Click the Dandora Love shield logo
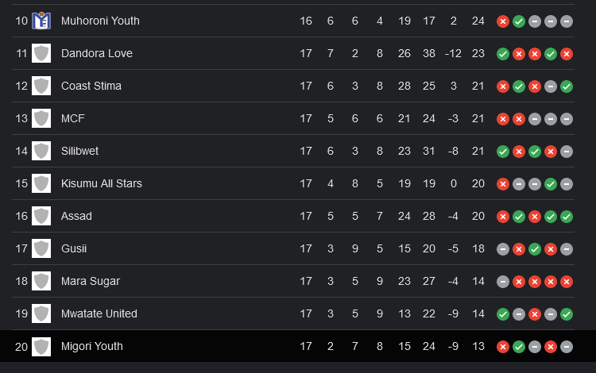Screen dimensions: 596x373 tap(41, 53)
